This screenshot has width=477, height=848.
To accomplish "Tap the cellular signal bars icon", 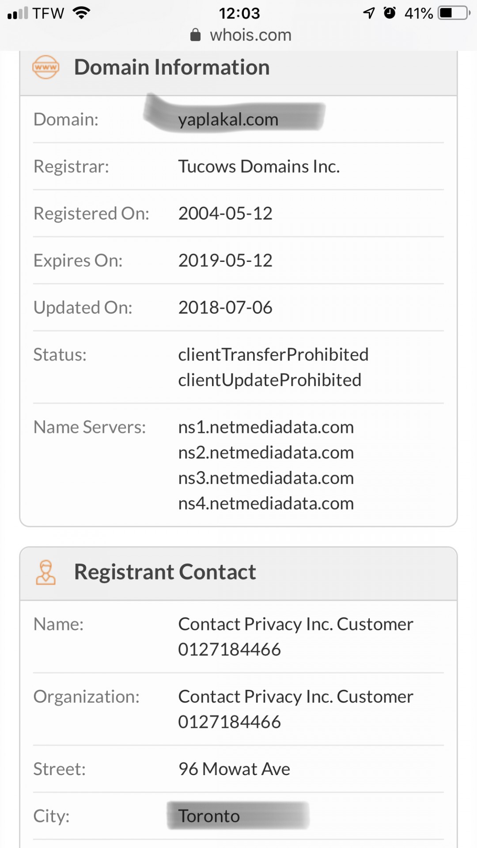I will [x=18, y=13].
